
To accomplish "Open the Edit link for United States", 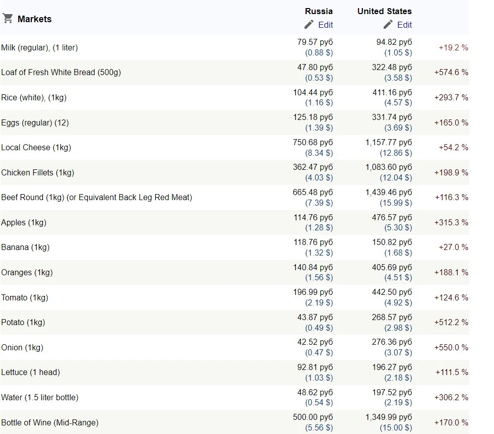I will pyautogui.click(x=404, y=25).
